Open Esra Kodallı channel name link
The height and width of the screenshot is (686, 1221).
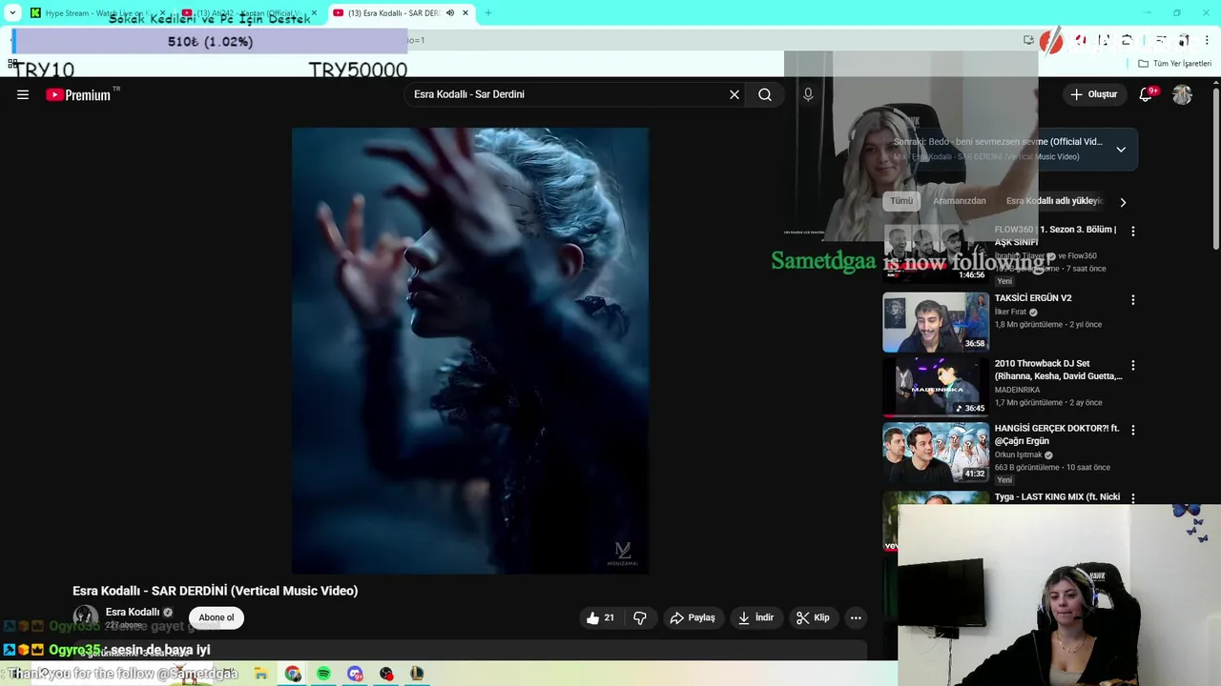[133, 612]
